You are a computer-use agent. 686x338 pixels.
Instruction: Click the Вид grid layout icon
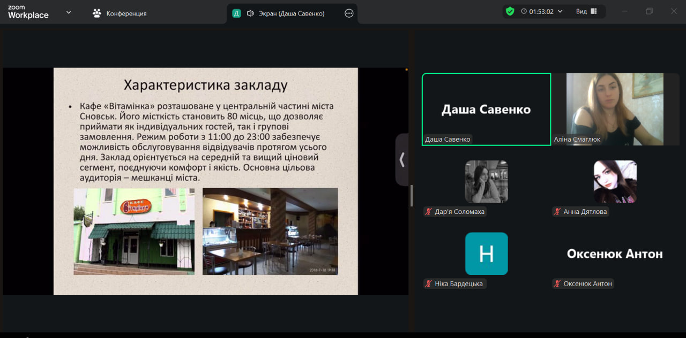[594, 11]
